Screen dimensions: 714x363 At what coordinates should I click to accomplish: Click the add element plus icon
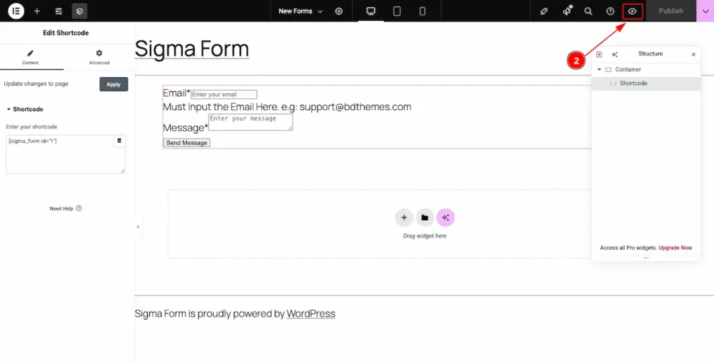pyautogui.click(x=38, y=11)
